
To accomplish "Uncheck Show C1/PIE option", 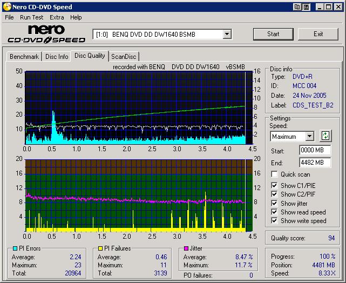I will (x=275, y=186).
